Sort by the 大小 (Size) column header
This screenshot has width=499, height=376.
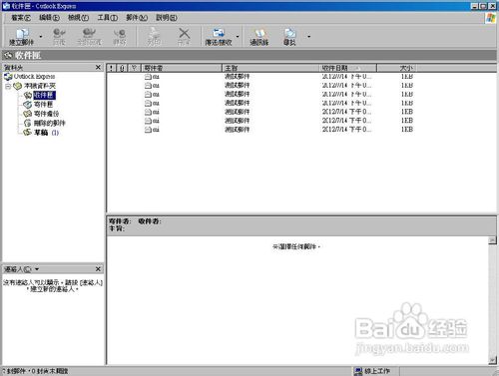coord(396,68)
